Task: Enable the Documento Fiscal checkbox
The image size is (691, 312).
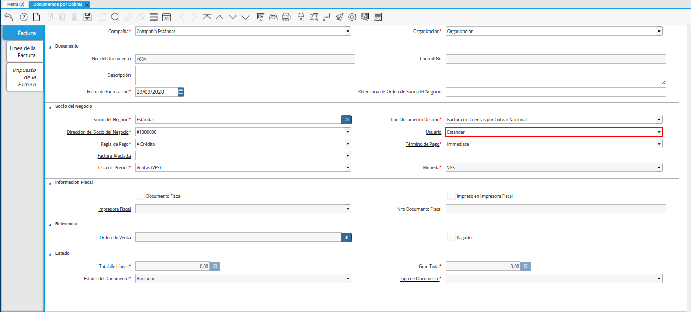Action: [140, 196]
